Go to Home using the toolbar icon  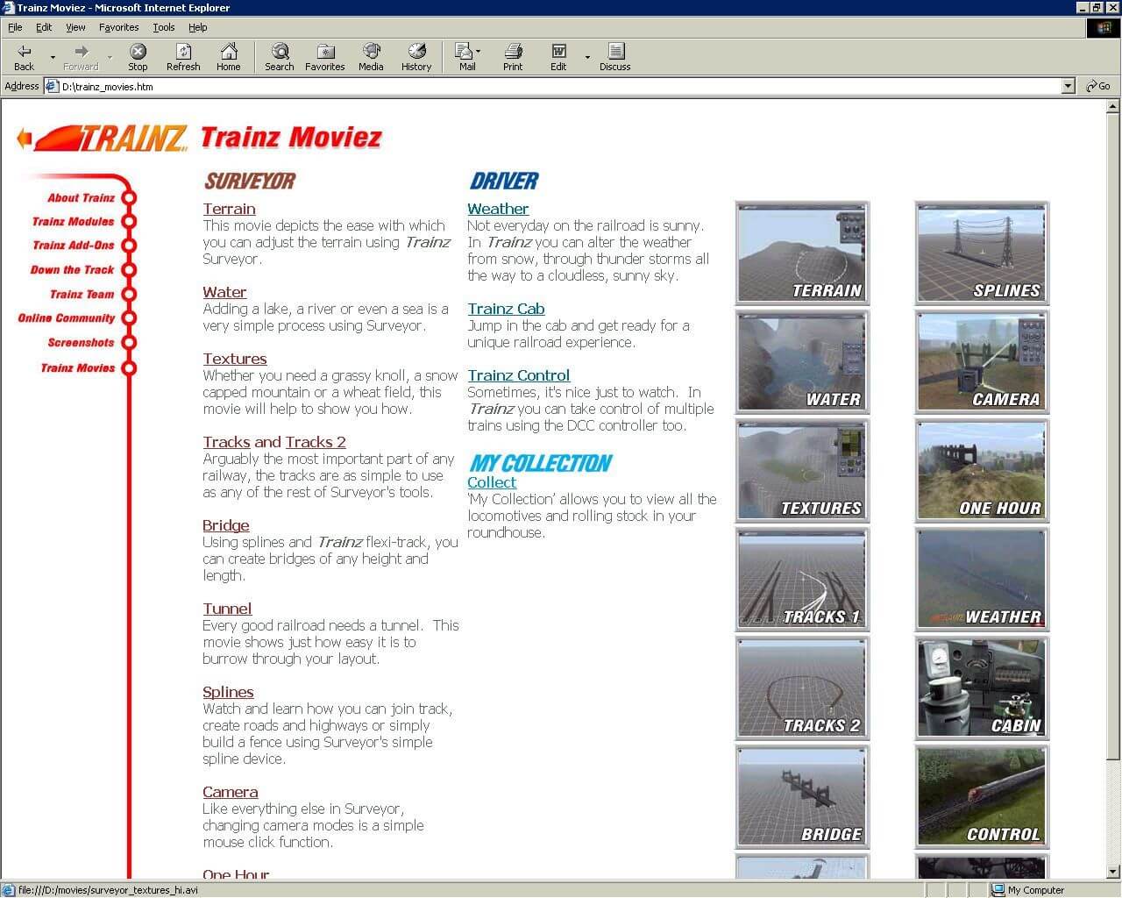point(229,57)
